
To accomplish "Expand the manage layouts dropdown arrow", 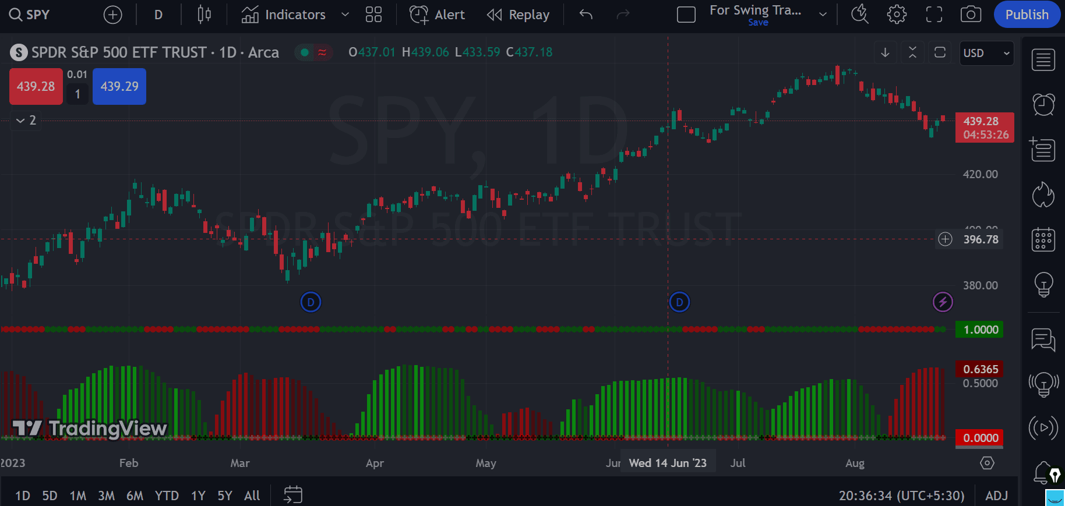I will tap(823, 15).
